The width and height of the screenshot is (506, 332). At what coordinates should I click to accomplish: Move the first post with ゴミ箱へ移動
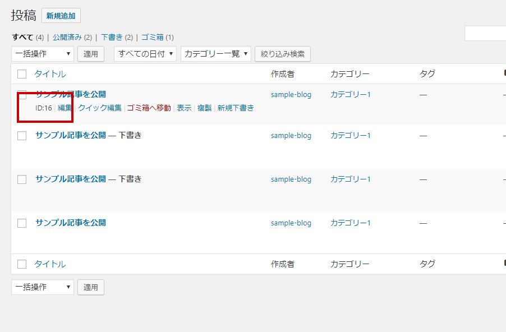pos(149,108)
